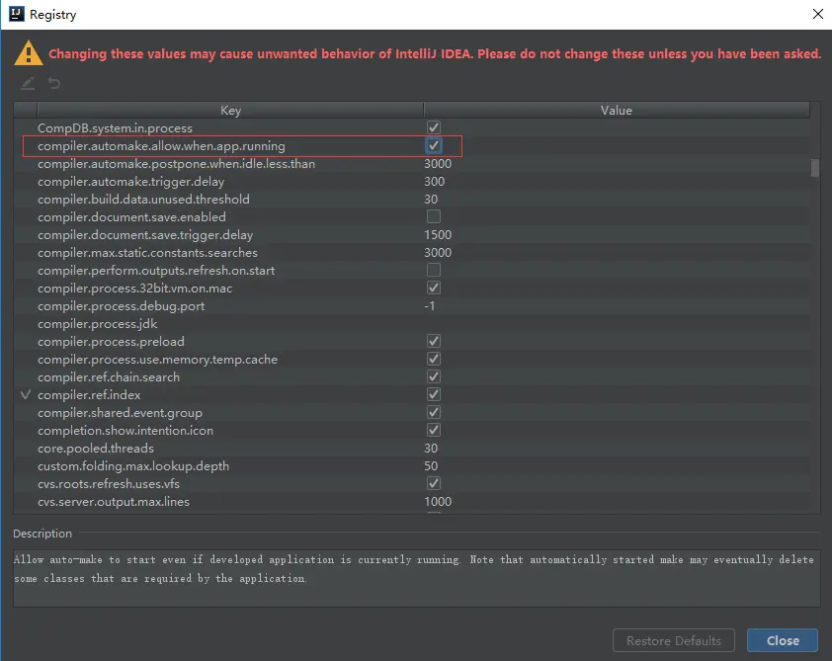832x661 pixels.
Task: Select the value 300 of compiler.automake.trigger.delay
Action: coord(434,182)
